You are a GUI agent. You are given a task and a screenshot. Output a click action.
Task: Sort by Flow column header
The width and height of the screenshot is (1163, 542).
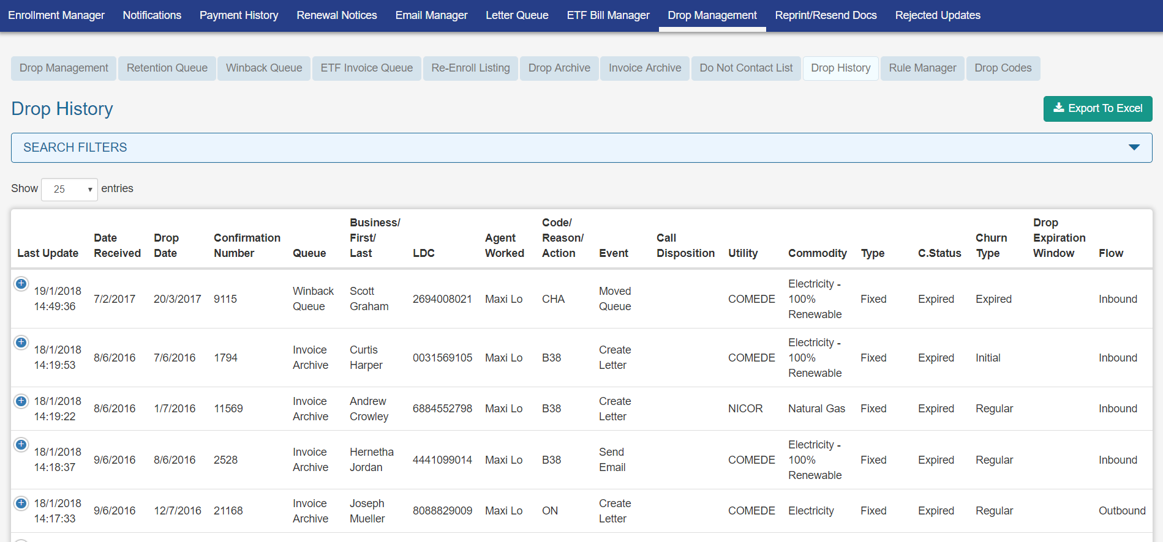pos(1111,253)
